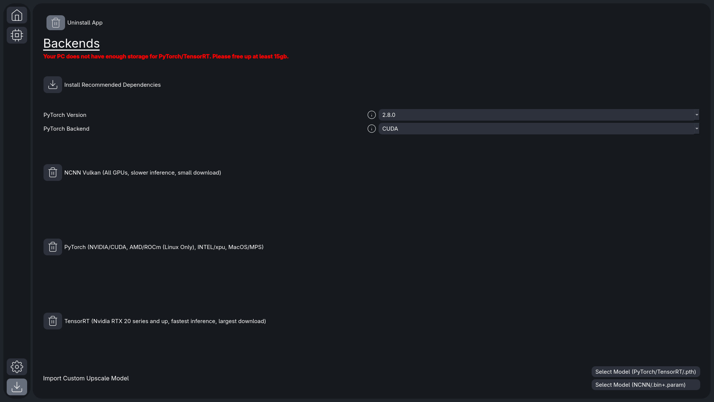Screen dimensions: 714x402
Task: Select the download backends sidebar icon
Action: tap(17, 387)
